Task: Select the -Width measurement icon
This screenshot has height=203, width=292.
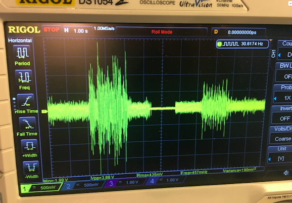Action: 31,168
